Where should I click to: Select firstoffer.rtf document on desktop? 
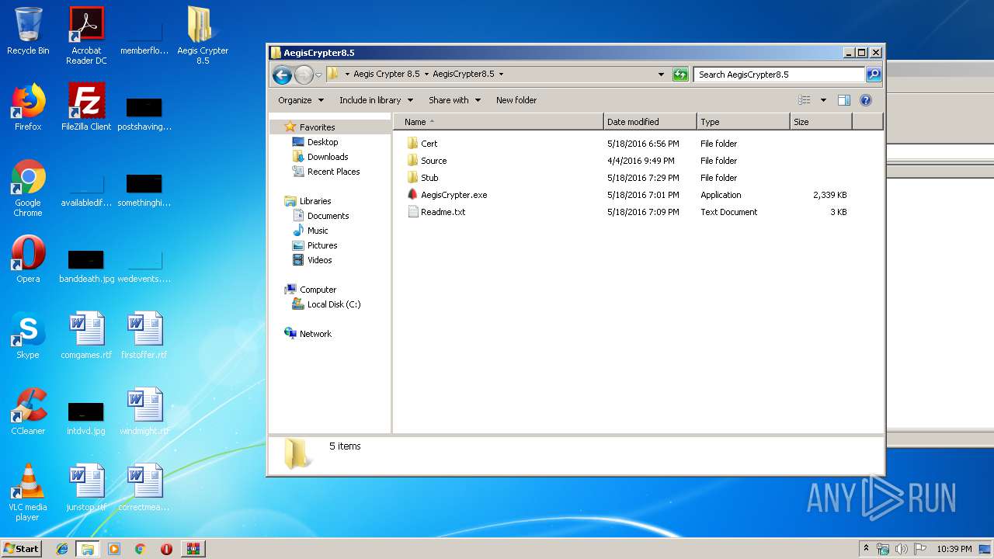tap(144, 335)
